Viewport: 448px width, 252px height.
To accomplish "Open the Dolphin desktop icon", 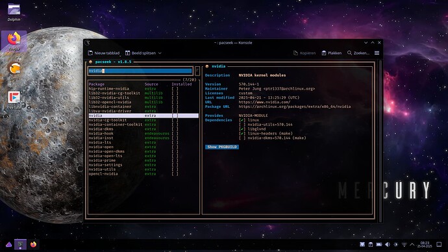I will tap(14, 12).
